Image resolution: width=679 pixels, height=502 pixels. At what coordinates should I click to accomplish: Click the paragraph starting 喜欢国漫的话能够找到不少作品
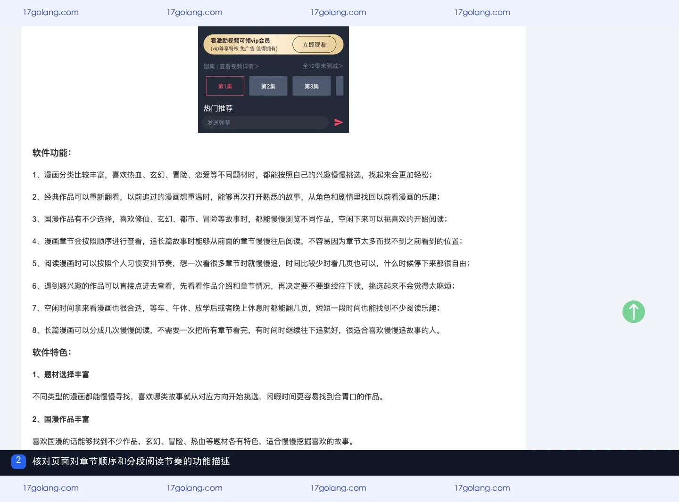pyautogui.click(x=194, y=441)
